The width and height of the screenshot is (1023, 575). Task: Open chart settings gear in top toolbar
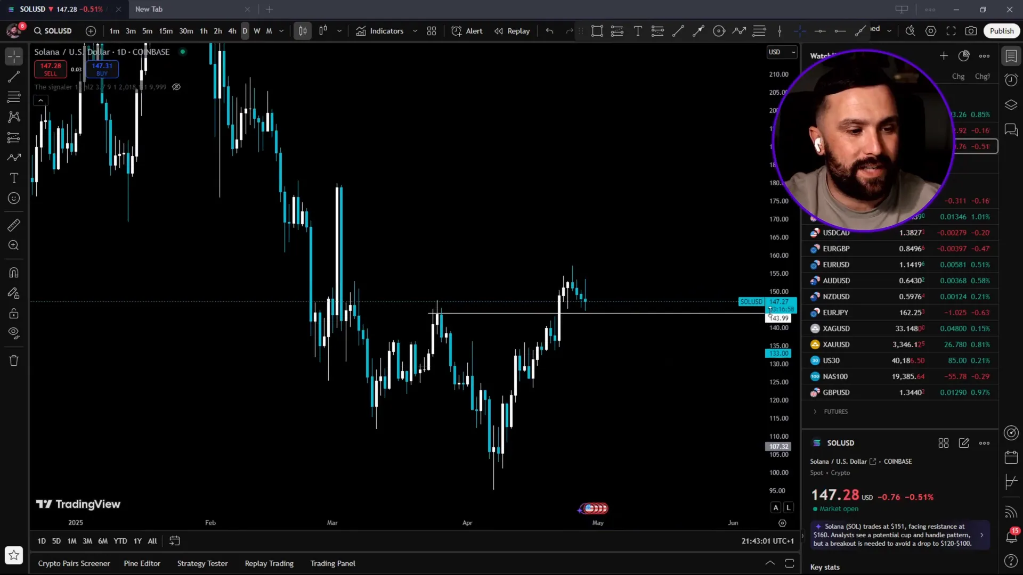(x=931, y=31)
